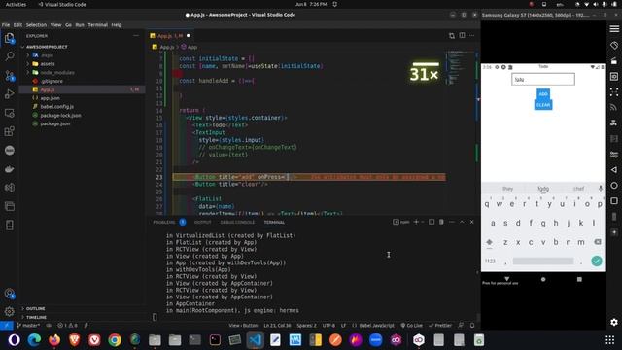
Task: Open the Manage gear in activity bar
Action: (x=10, y=311)
